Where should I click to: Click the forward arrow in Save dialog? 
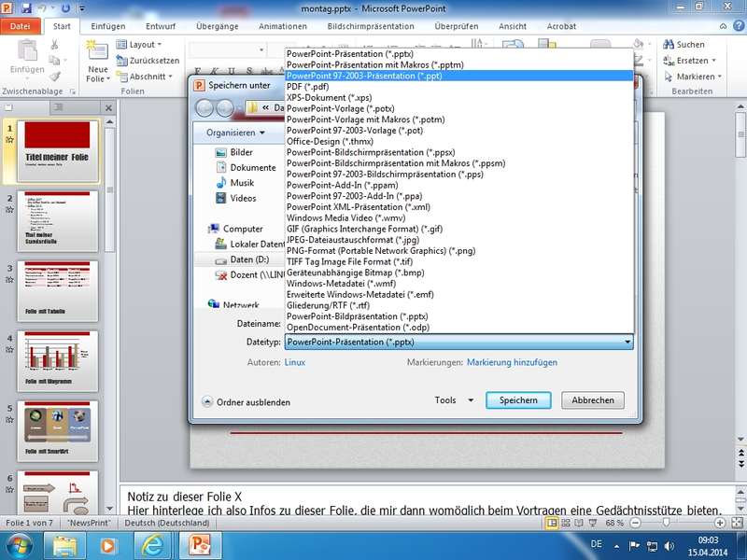[225, 108]
